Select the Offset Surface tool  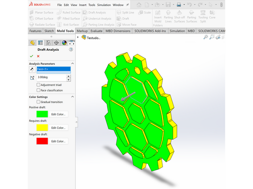click(41, 18)
